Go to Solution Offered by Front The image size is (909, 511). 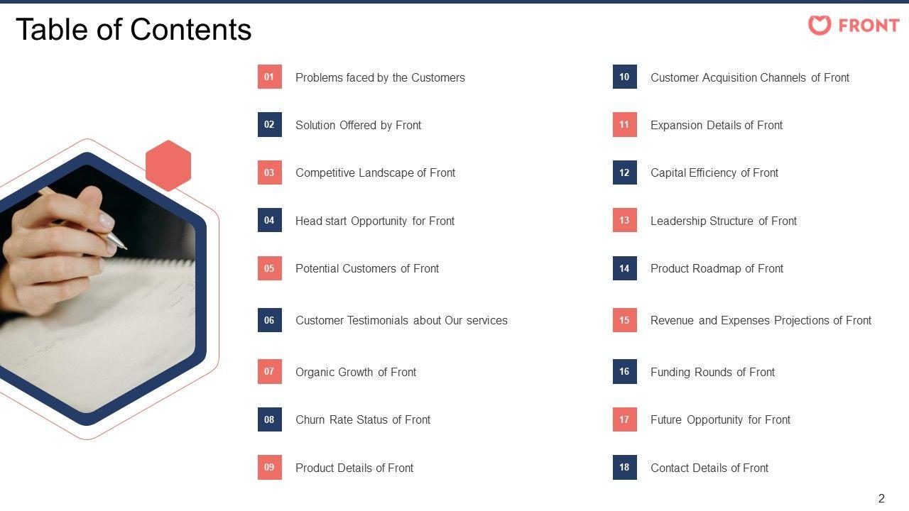point(358,125)
